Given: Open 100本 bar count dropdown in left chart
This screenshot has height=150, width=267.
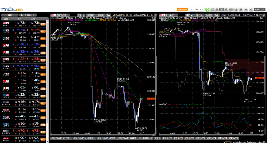Looking at the screenshot, I should click(x=100, y=15).
